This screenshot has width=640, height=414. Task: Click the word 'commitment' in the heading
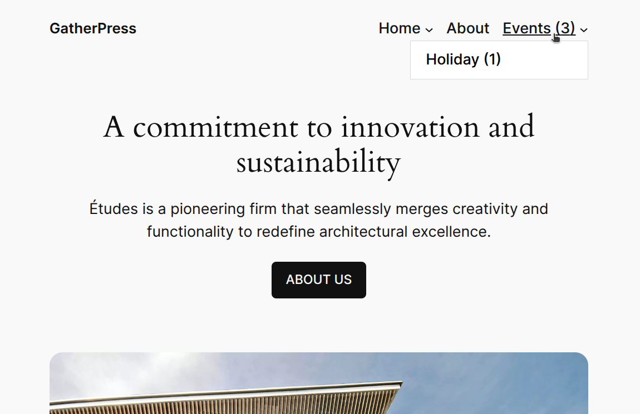tap(215, 127)
